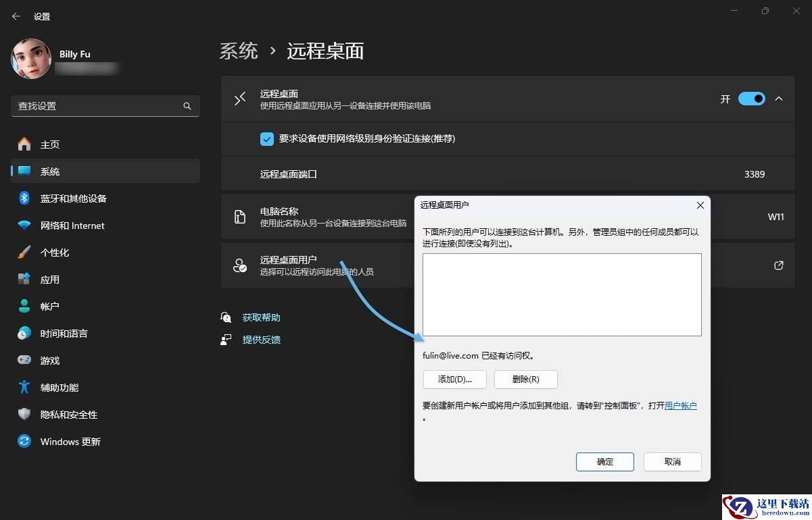Open external-link icon for 远程桌面用户
Viewport: 812px width, 520px height.
point(779,265)
